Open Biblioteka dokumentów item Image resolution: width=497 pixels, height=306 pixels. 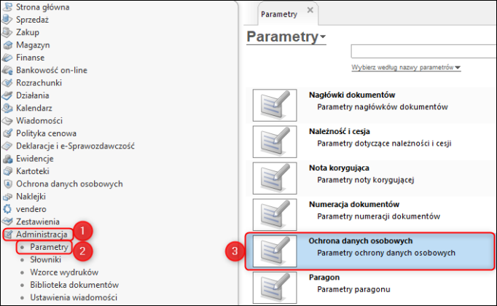(x=74, y=285)
